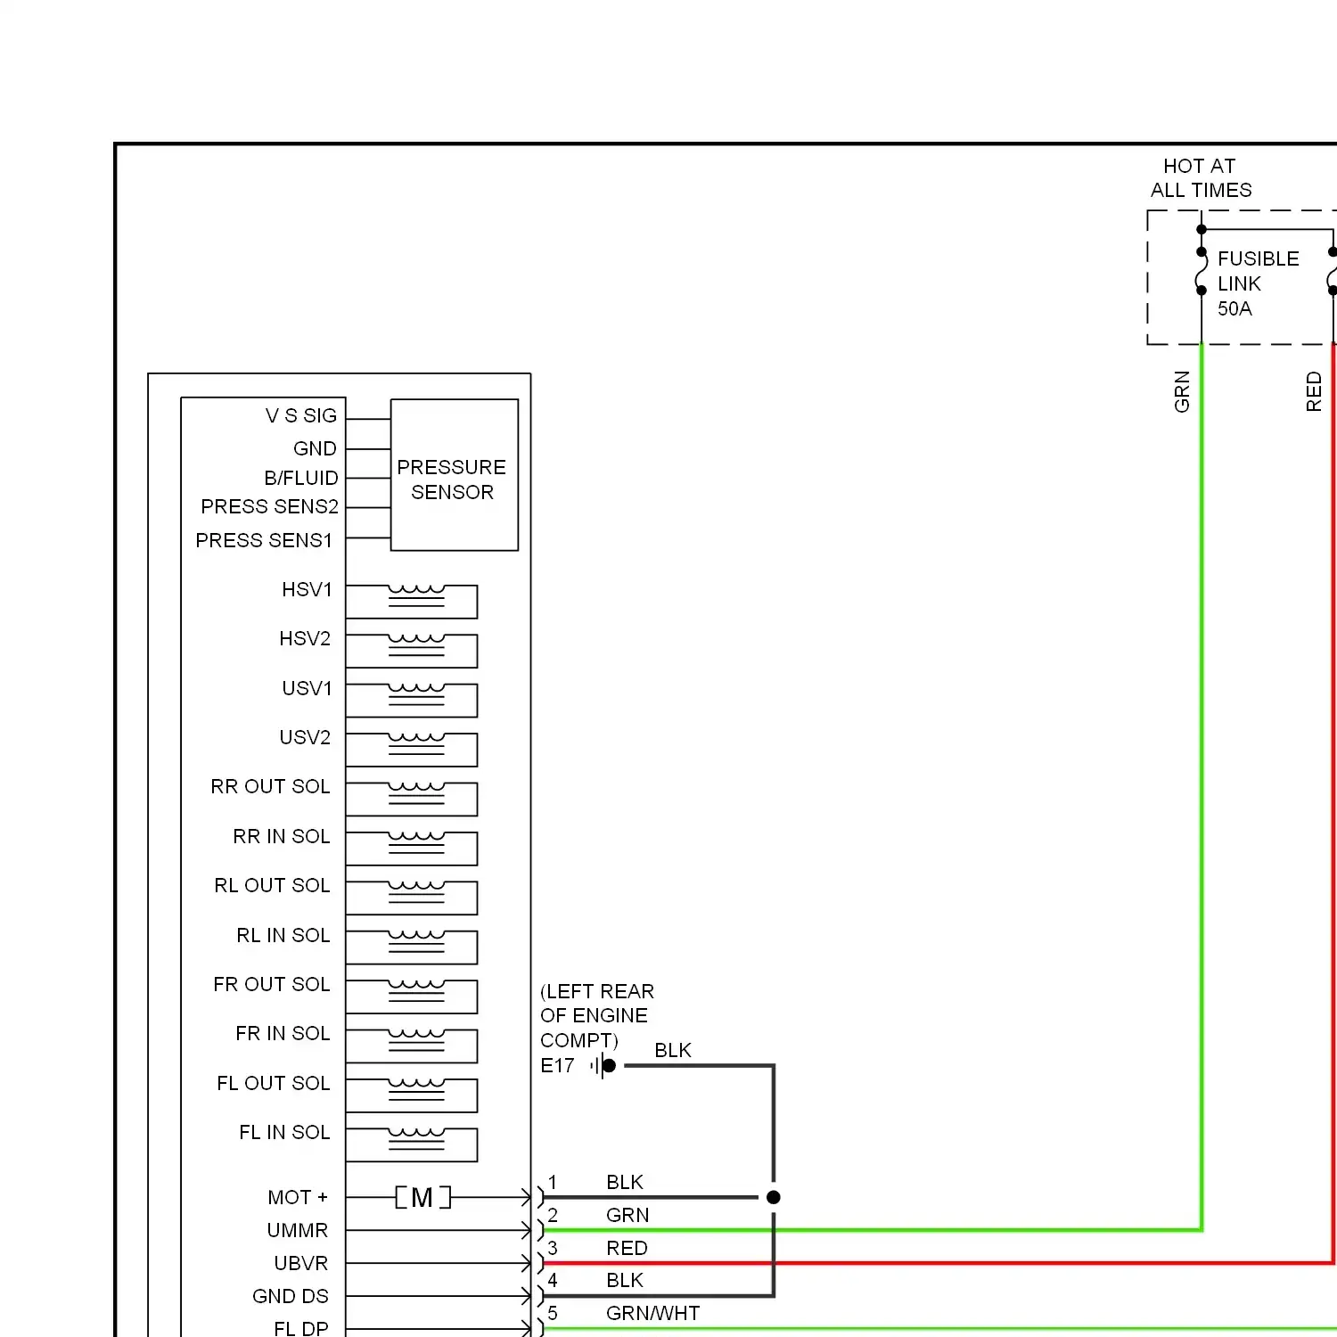Click the USV1 solenoid coil symbol
The image size is (1337, 1337).
(x=416, y=695)
